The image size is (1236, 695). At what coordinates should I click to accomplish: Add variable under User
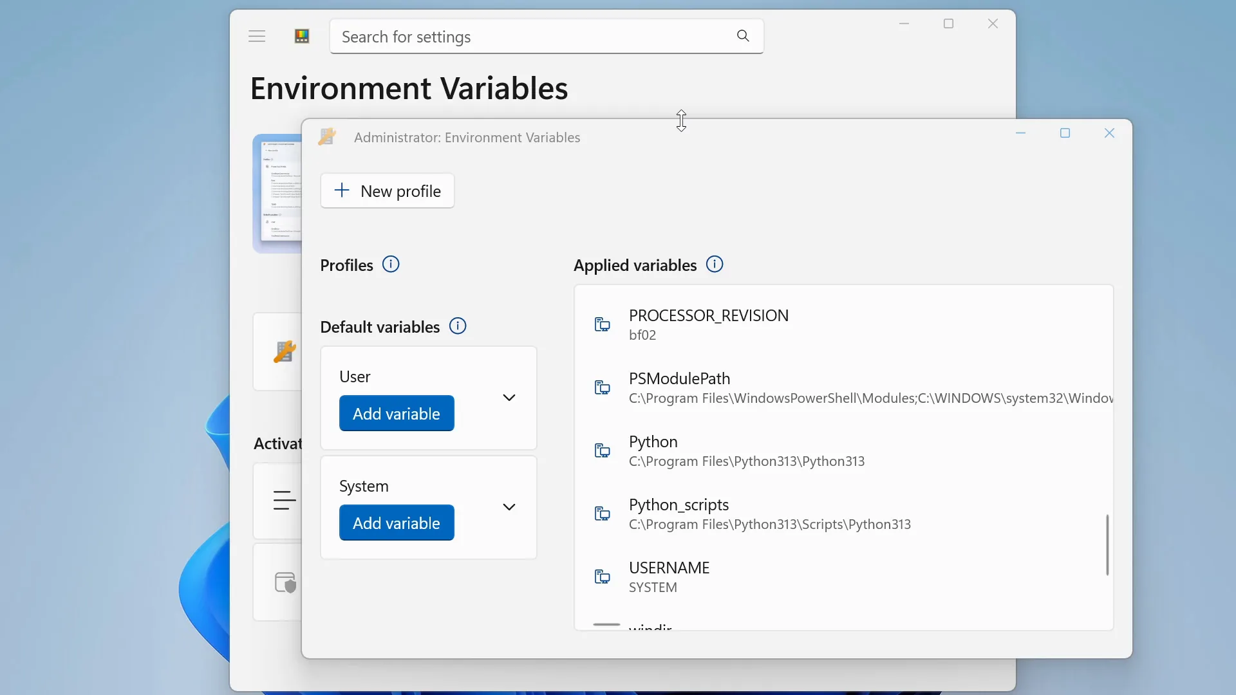(397, 413)
